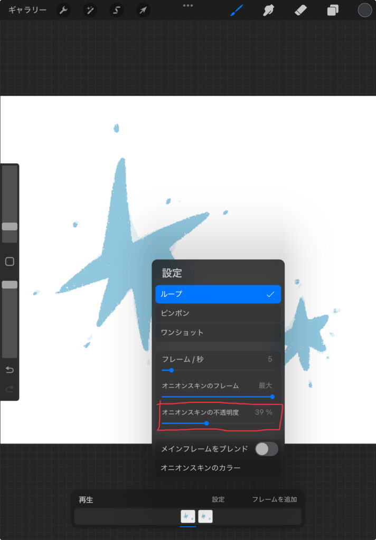Select the Brush tool
The height and width of the screenshot is (540, 376).
[x=236, y=10]
